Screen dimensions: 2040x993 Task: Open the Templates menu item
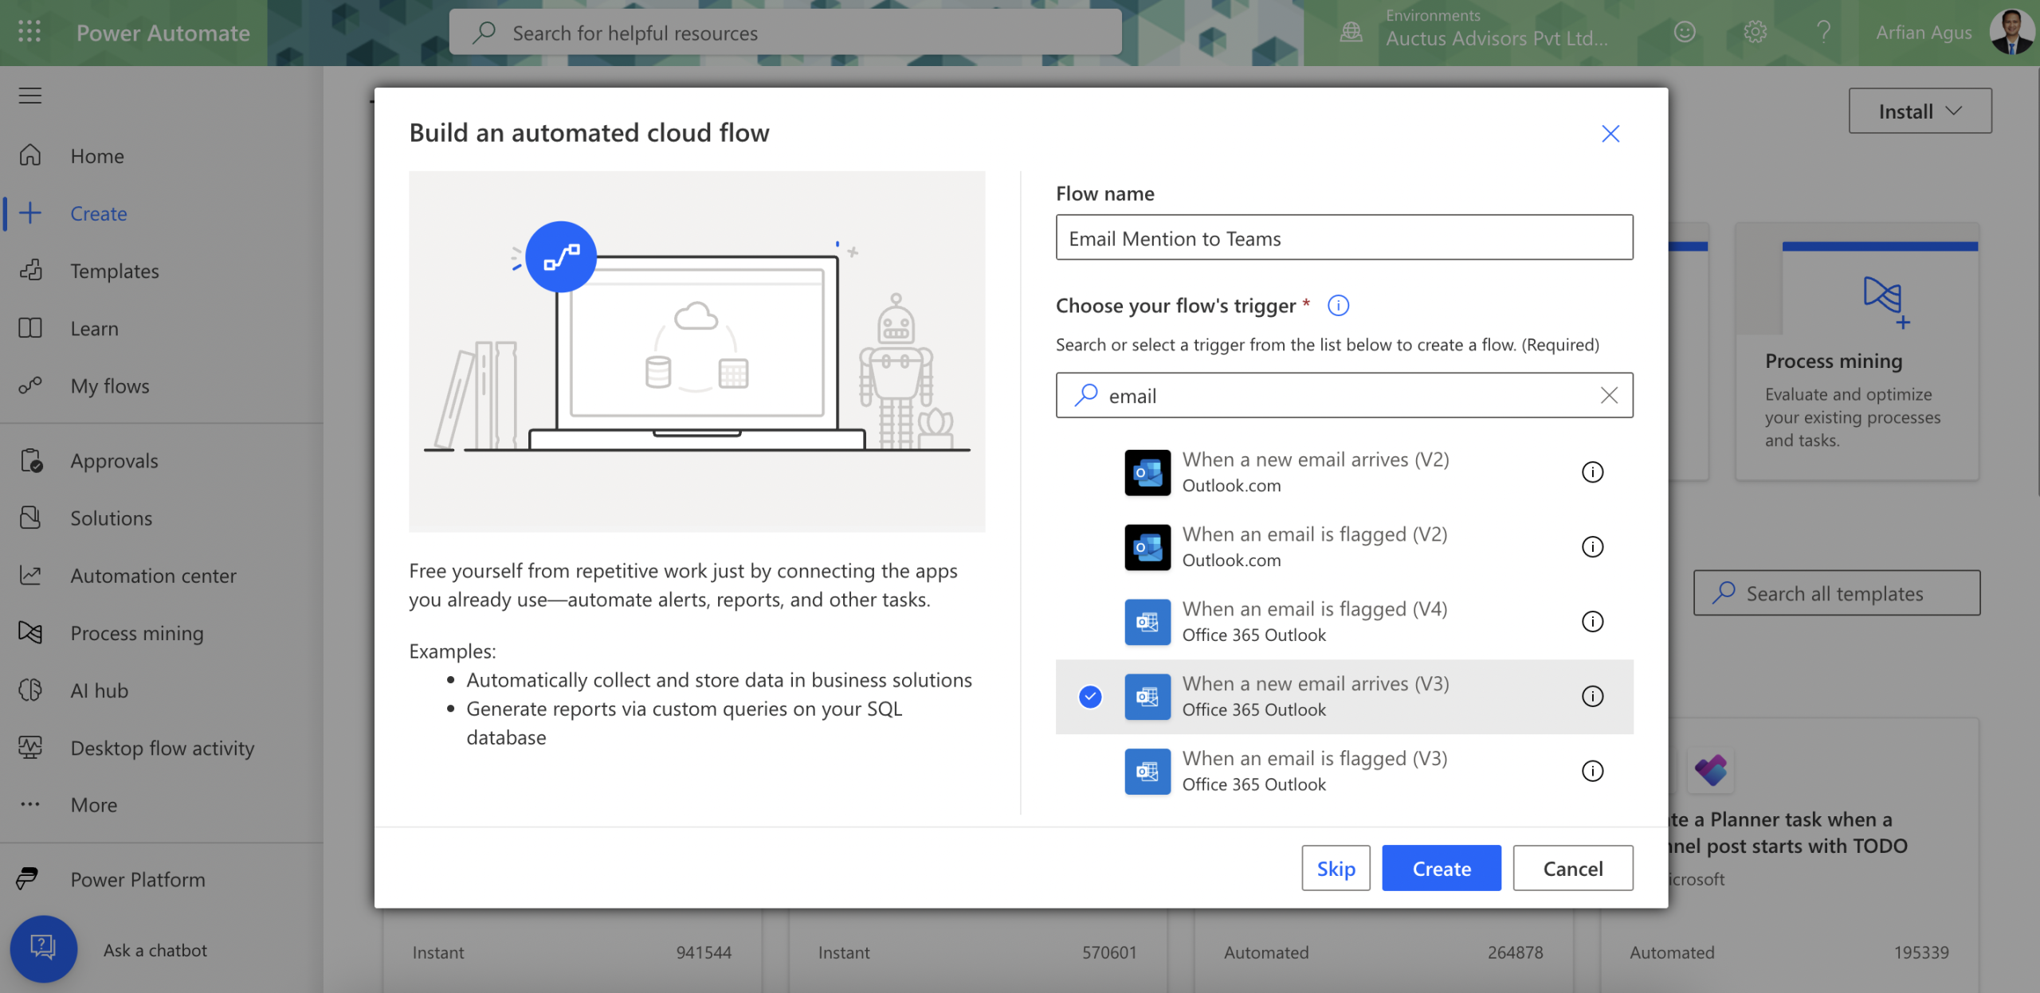(162, 270)
